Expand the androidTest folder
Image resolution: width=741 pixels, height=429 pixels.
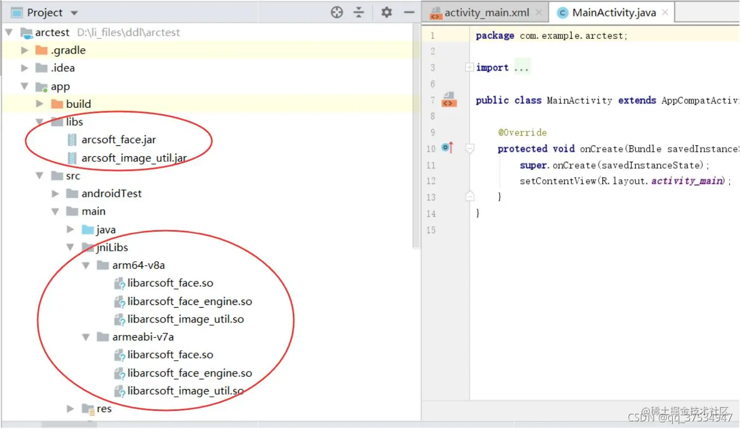coord(55,193)
